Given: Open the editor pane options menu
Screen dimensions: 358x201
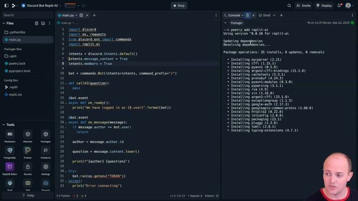Looking at the screenshot, I should pyautogui.click(x=216, y=15).
